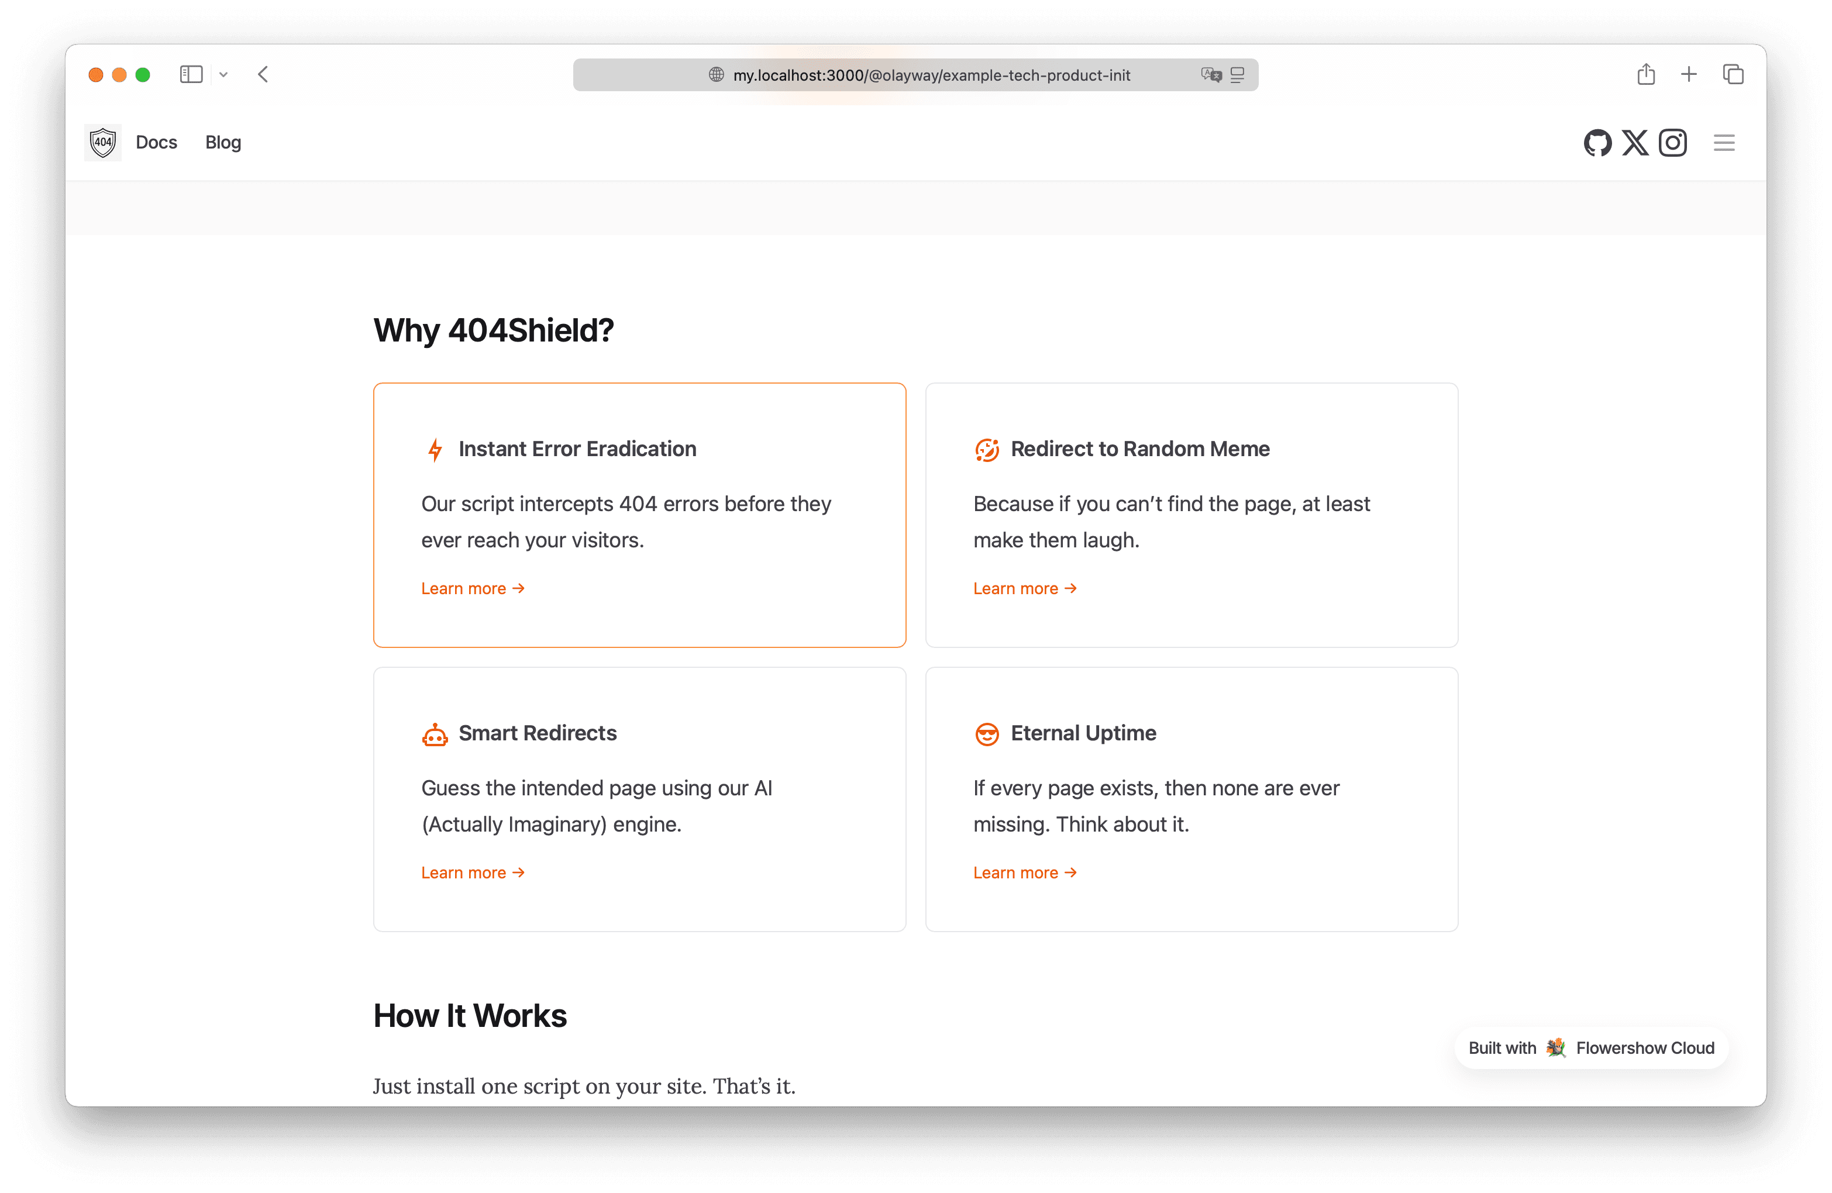1832x1193 pixels.
Task: Open the Instagram icon link
Action: [1673, 142]
